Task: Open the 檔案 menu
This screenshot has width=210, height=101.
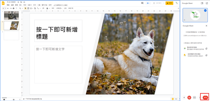Action: 8,5
